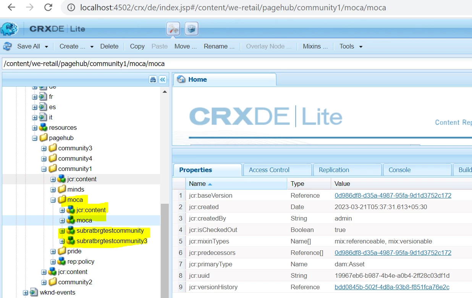Screen dimensions: 472x298
Task: Select the dam:Asset value cell
Action: (349, 264)
